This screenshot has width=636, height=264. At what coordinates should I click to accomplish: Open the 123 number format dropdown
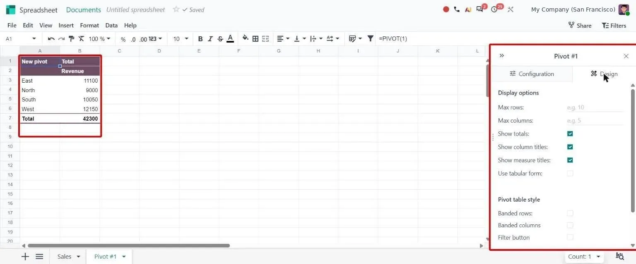(x=156, y=39)
